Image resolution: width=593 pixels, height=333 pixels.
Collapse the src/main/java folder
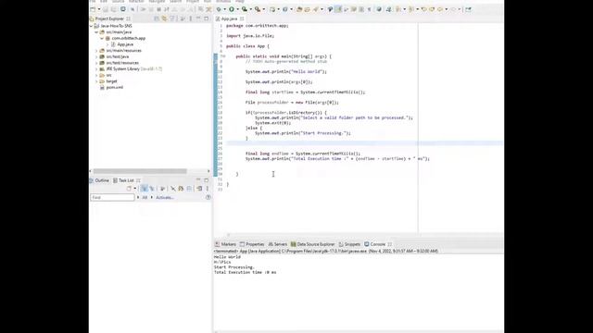(96, 32)
